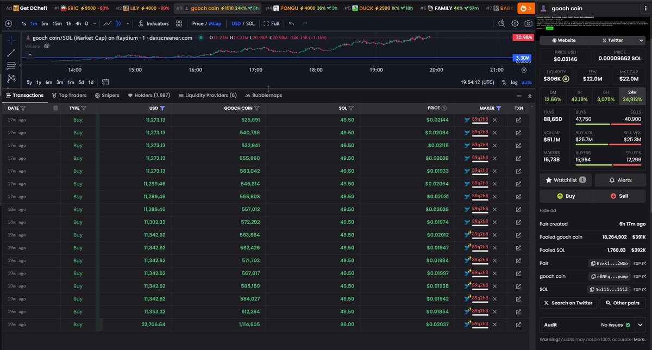Click the green Buy button

pyautogui.click(x=566, y=196)
